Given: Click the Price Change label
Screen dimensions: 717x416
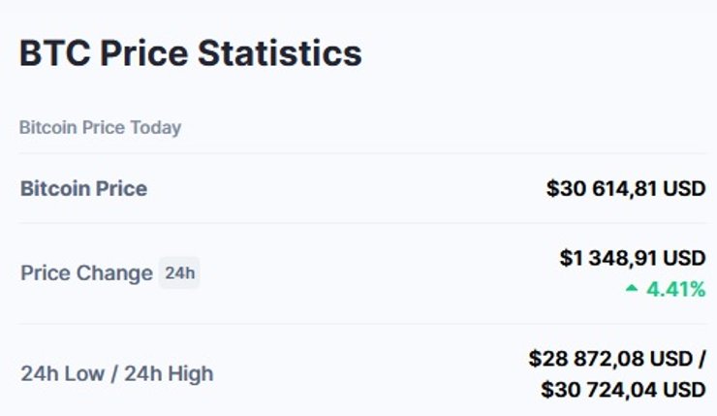Looking at the screenshot, I should click(x=86, y=273).
